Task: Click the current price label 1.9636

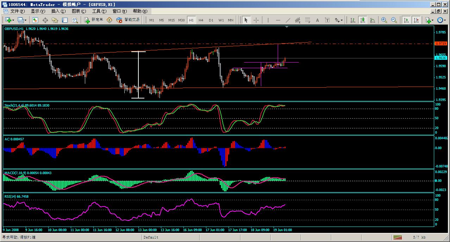Action: (x=440, y=58)
